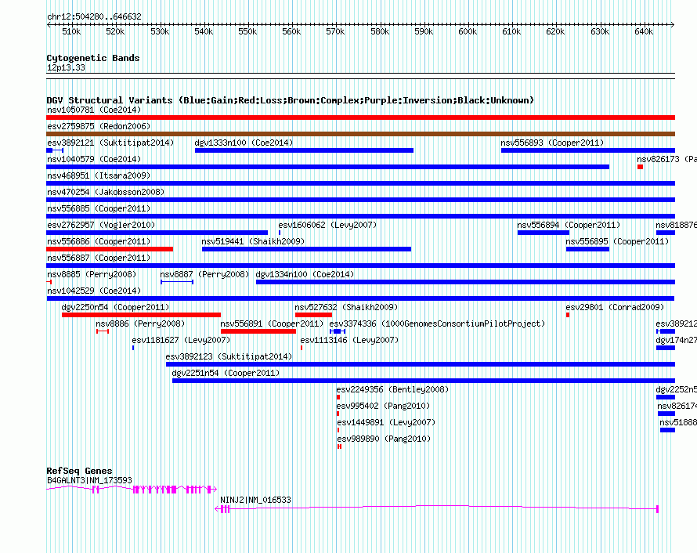Click the B4GALNT3 magenta exon structure
The height and width of the screenshot is (553, 697).
pyautogui.click(x=132, y=490)
